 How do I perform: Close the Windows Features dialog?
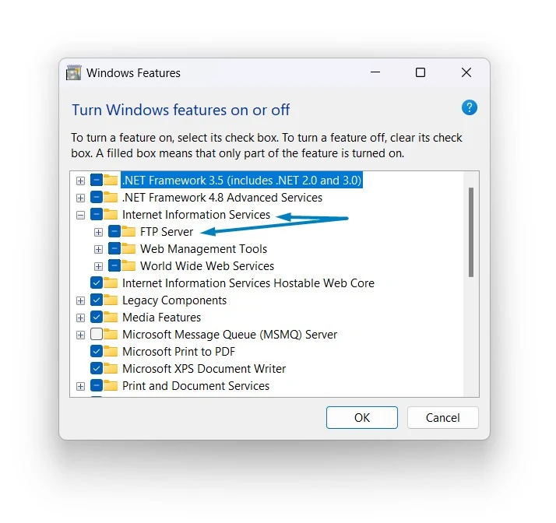[466, 72]
